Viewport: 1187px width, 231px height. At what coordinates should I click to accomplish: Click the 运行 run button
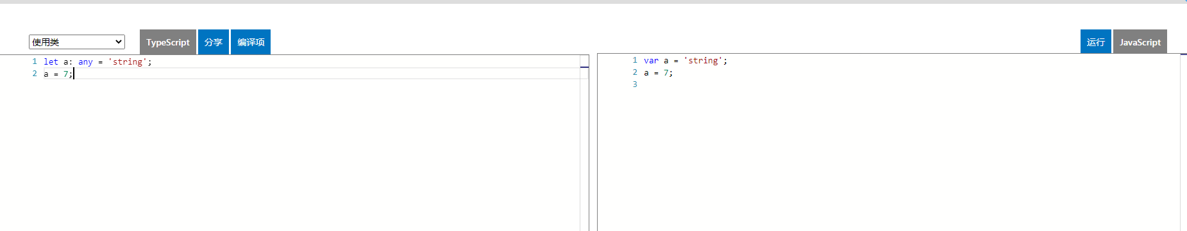click(1096, 42)
